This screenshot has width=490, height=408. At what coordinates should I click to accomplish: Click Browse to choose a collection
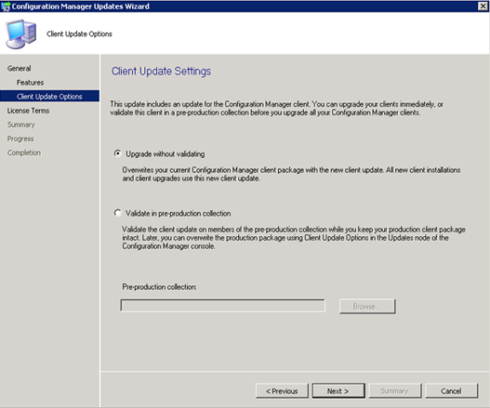point(367,307)
